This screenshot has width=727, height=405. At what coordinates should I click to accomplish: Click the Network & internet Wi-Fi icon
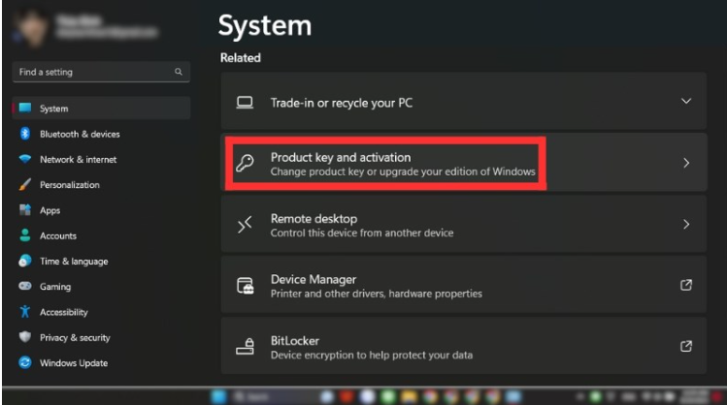coord(25,160)
